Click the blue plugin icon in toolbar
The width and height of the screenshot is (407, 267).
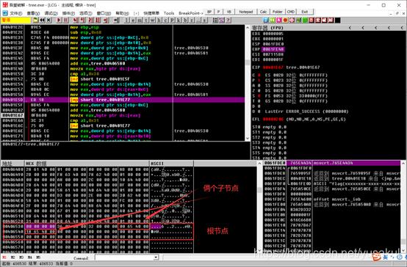click(x=266, y=21)
